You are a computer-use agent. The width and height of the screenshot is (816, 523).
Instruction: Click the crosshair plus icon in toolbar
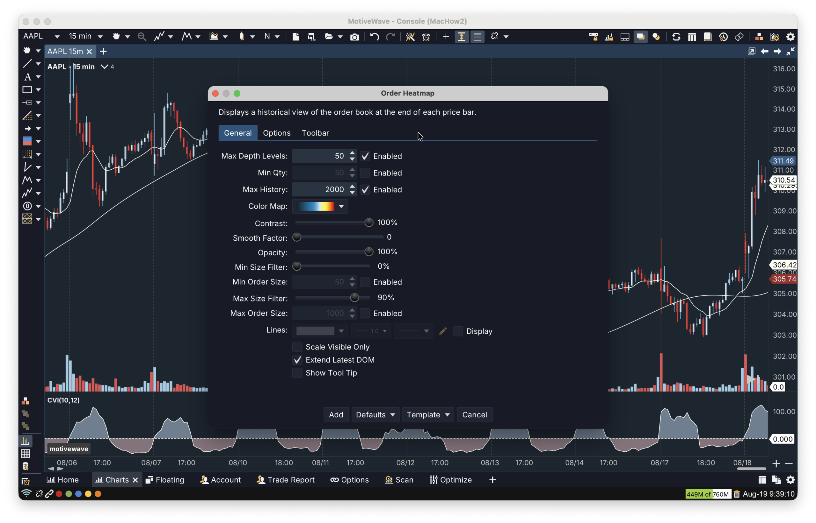(445, 36)
